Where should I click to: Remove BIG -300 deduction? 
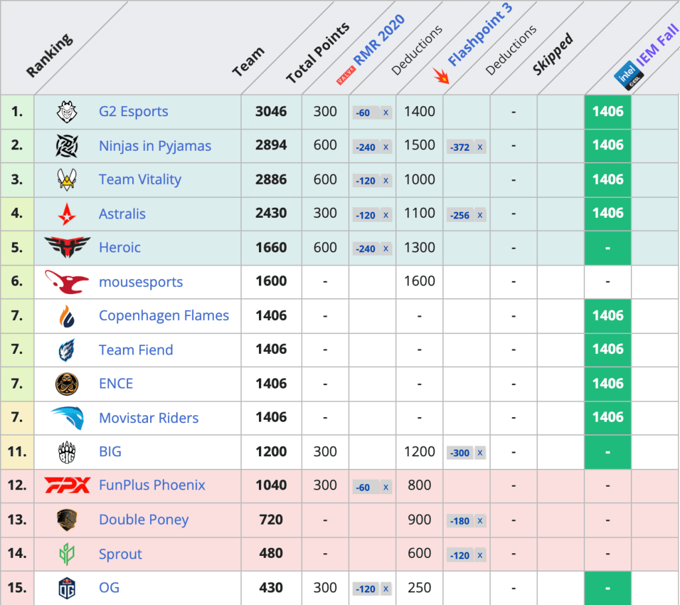pos(479,453)
